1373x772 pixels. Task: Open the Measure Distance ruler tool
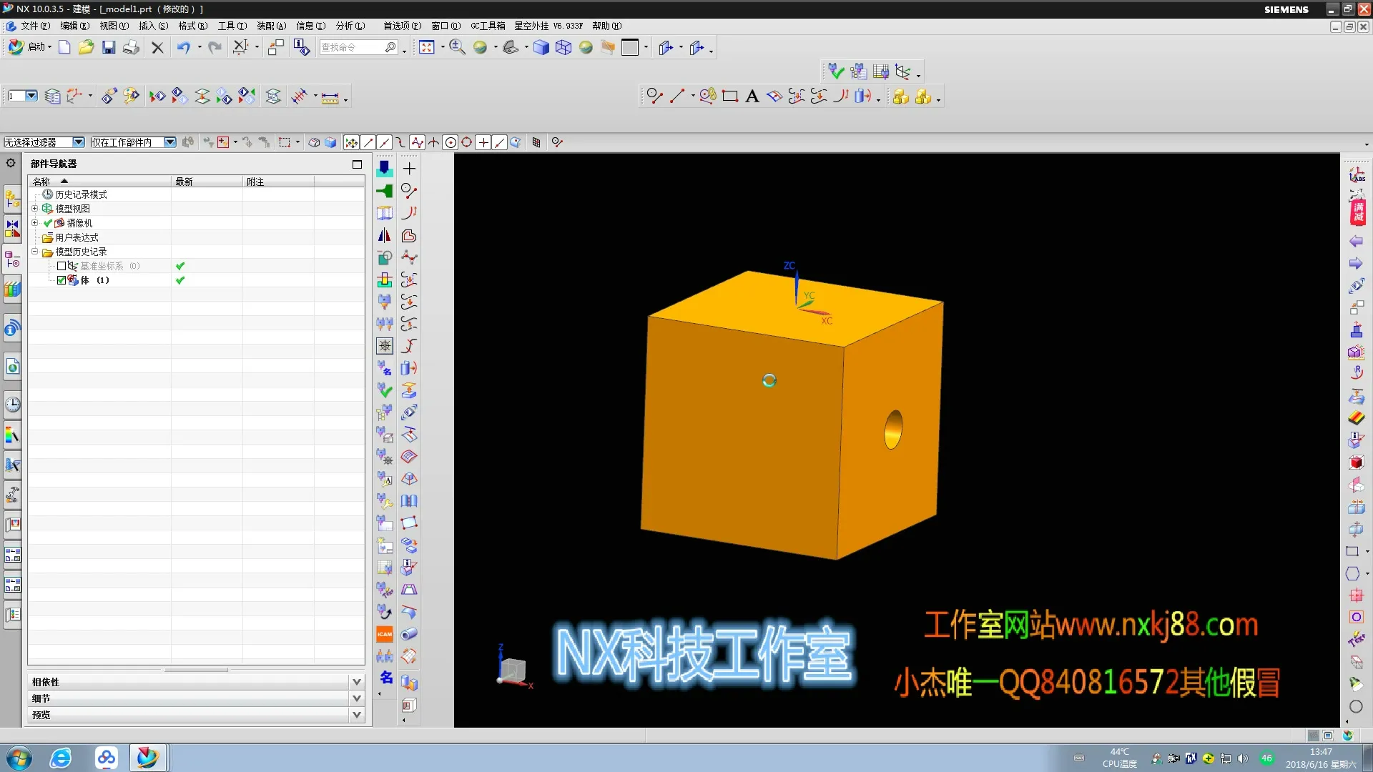330,97
